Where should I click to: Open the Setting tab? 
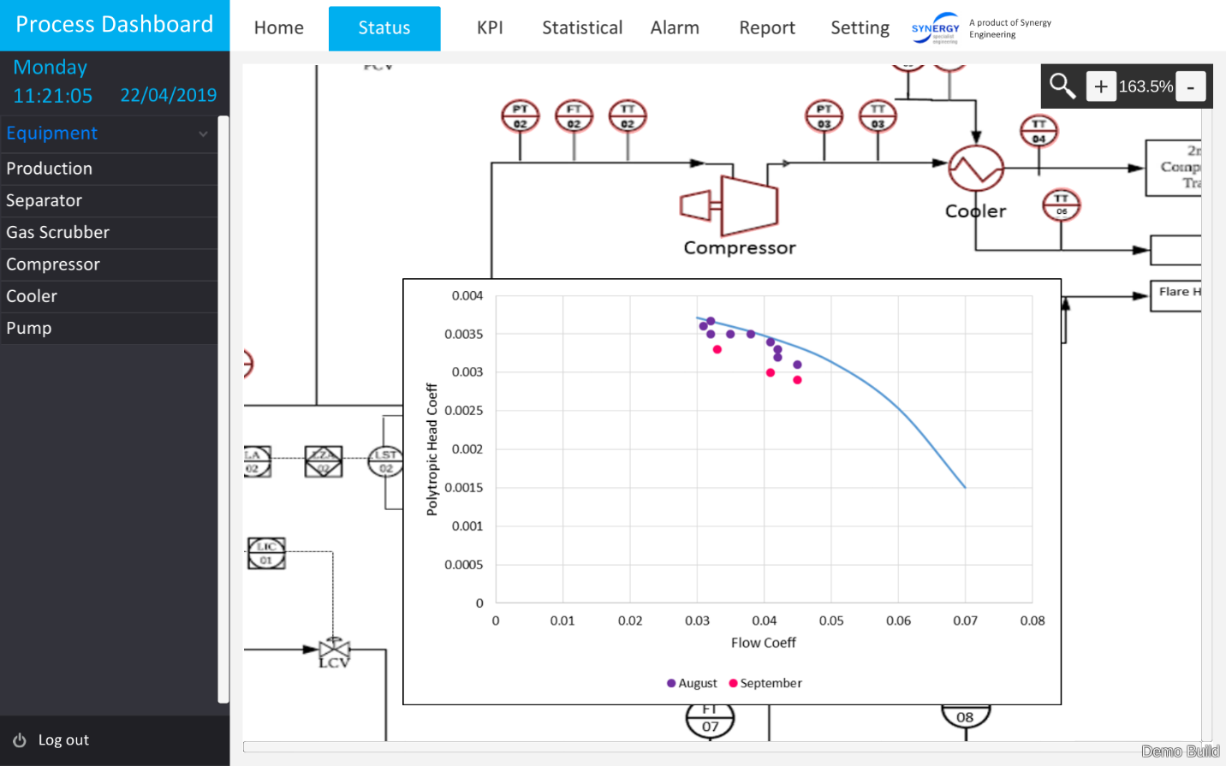point(860,27)
